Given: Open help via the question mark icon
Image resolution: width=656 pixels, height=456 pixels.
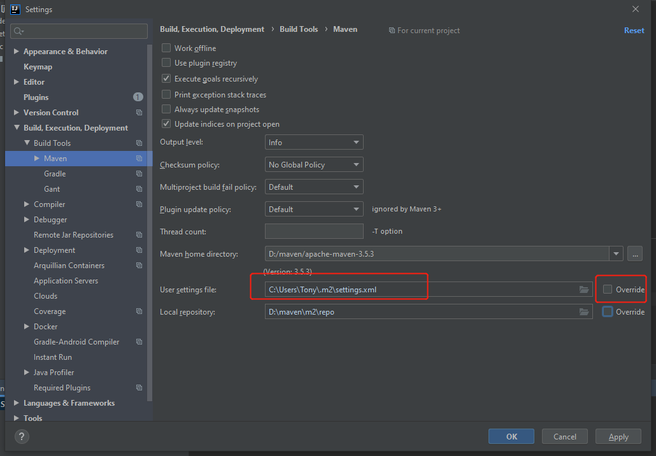Looking at the screenshot, I should (22, 437).
